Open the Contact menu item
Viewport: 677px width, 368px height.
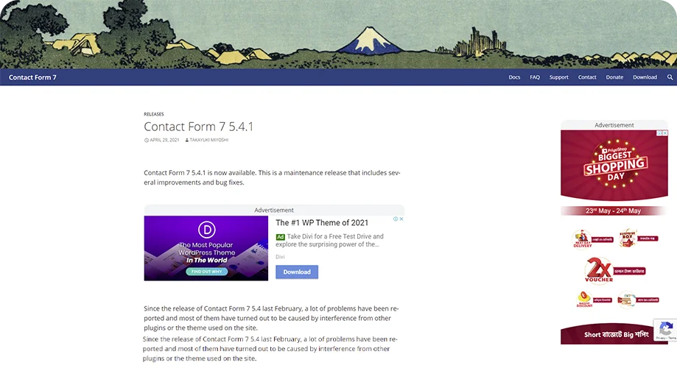click(587, 77)
